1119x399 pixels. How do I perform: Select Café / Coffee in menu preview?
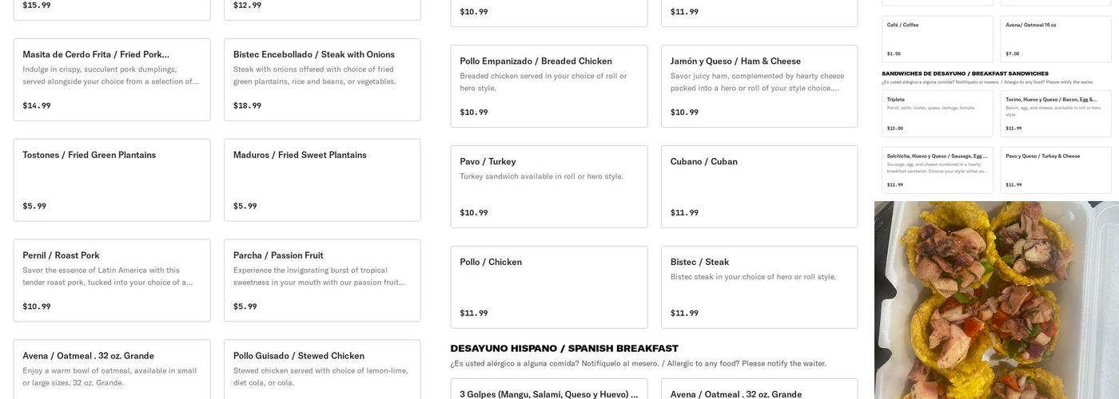938,39
